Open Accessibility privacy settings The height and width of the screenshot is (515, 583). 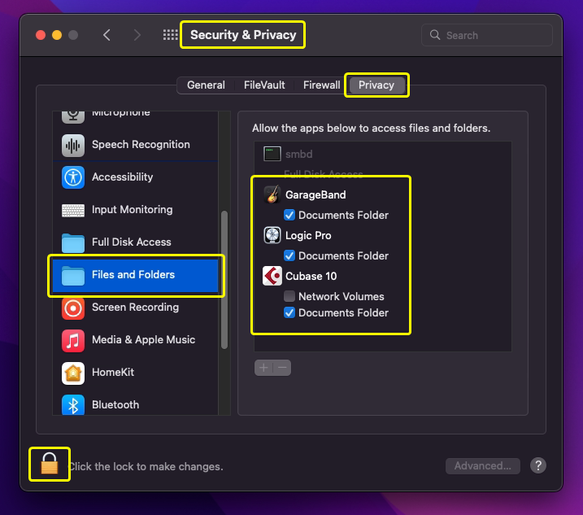[122, 177]
